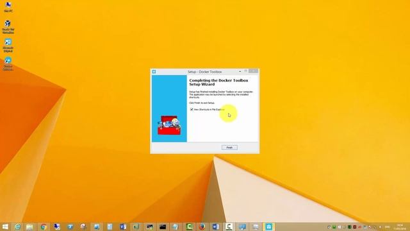The height and width of the screenshot is (231, 410).
Task: Open File Explorer from the taskbar
Action: (29, 227)
